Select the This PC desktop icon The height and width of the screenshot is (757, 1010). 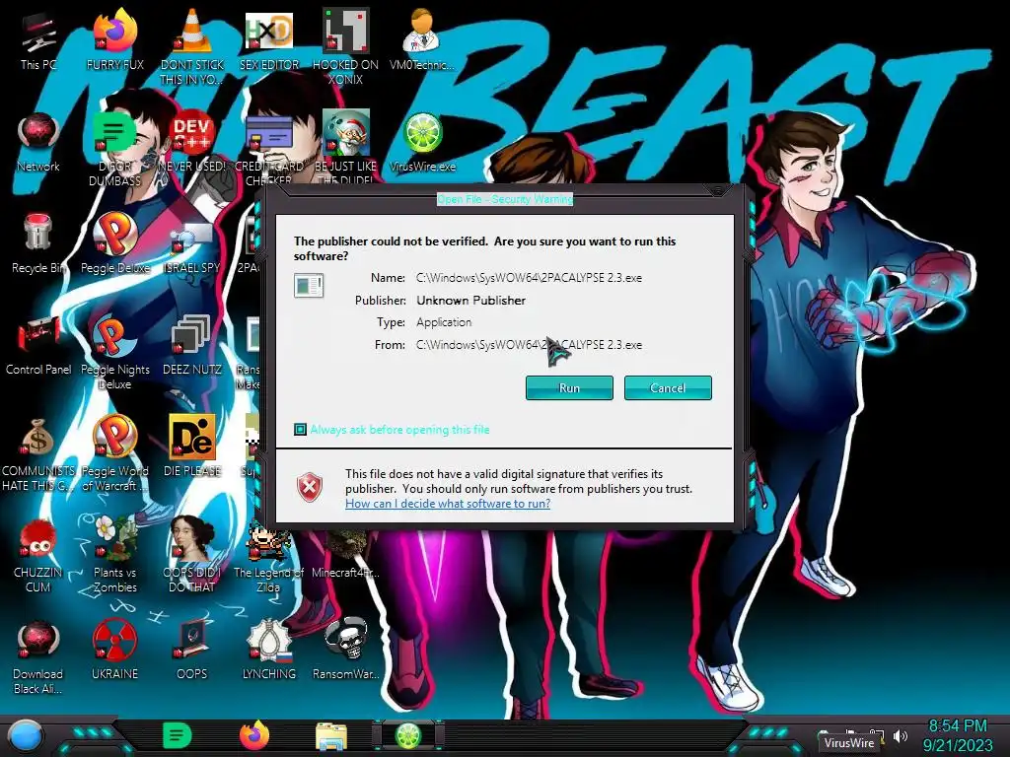38,41
